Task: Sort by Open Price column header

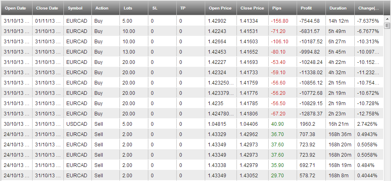Action: point(221,8)
